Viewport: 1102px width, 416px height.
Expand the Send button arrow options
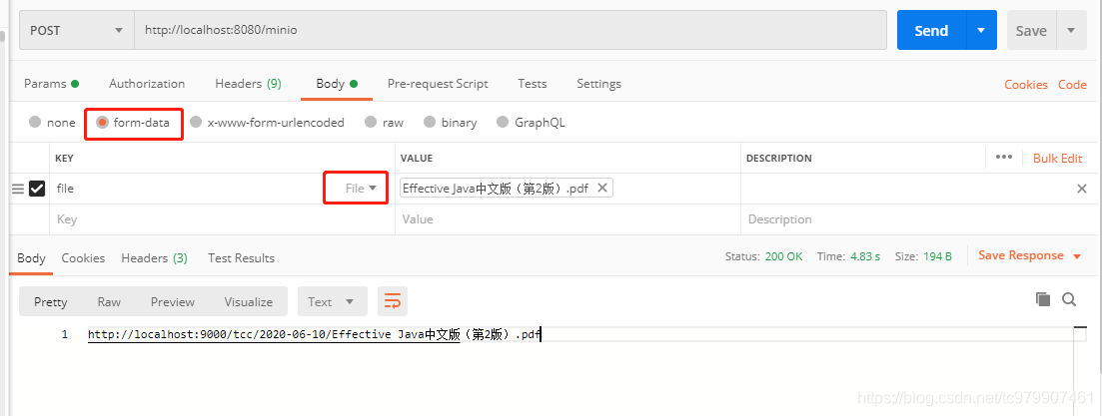tap(981, 30)
